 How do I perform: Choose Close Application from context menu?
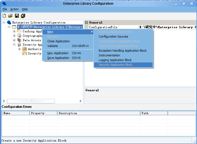68,41
